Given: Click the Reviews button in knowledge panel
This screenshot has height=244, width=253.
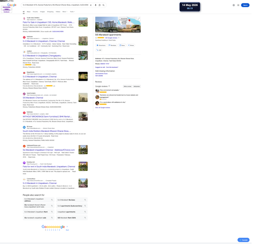Looking at the screenshot, I should tap(112, 45).
